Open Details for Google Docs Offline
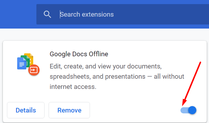This screenshot has height=123, width=209. (x=26, y=110)
